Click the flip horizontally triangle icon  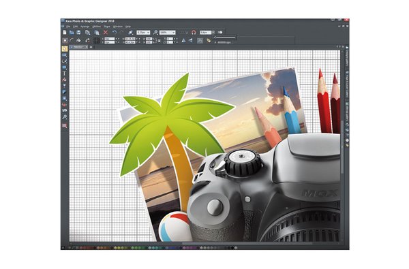[x=183, y=40]
